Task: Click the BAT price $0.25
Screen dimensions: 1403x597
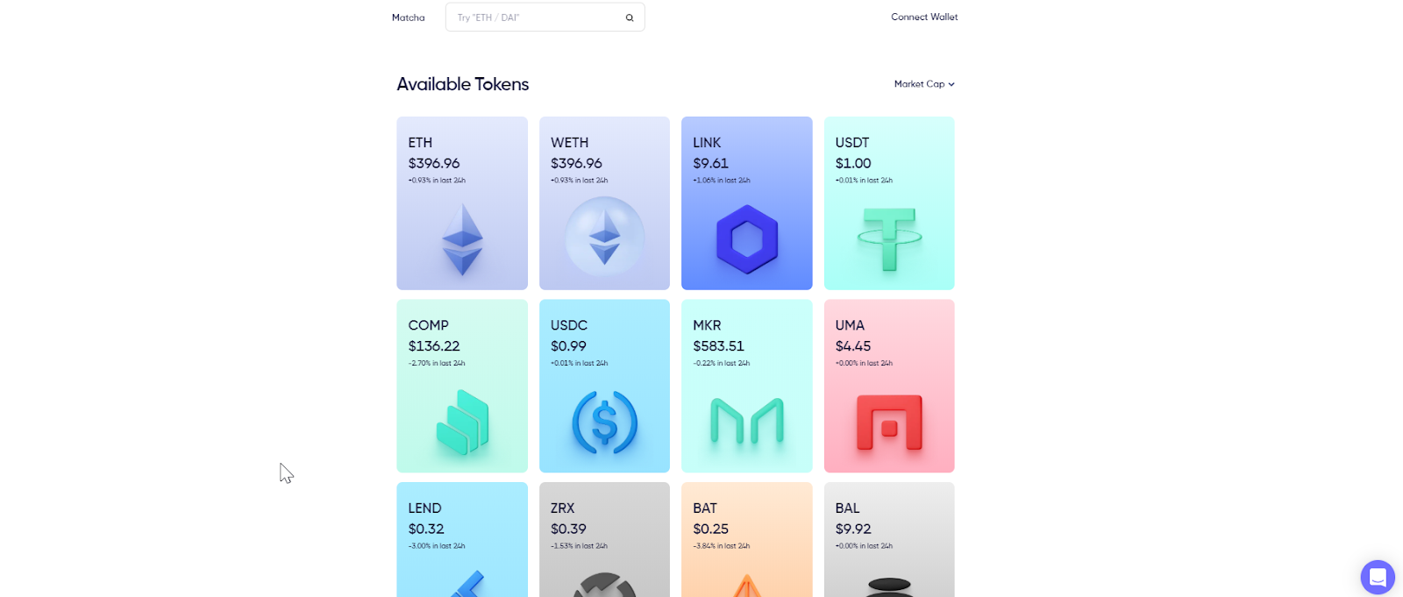Action: click(710, 529)
